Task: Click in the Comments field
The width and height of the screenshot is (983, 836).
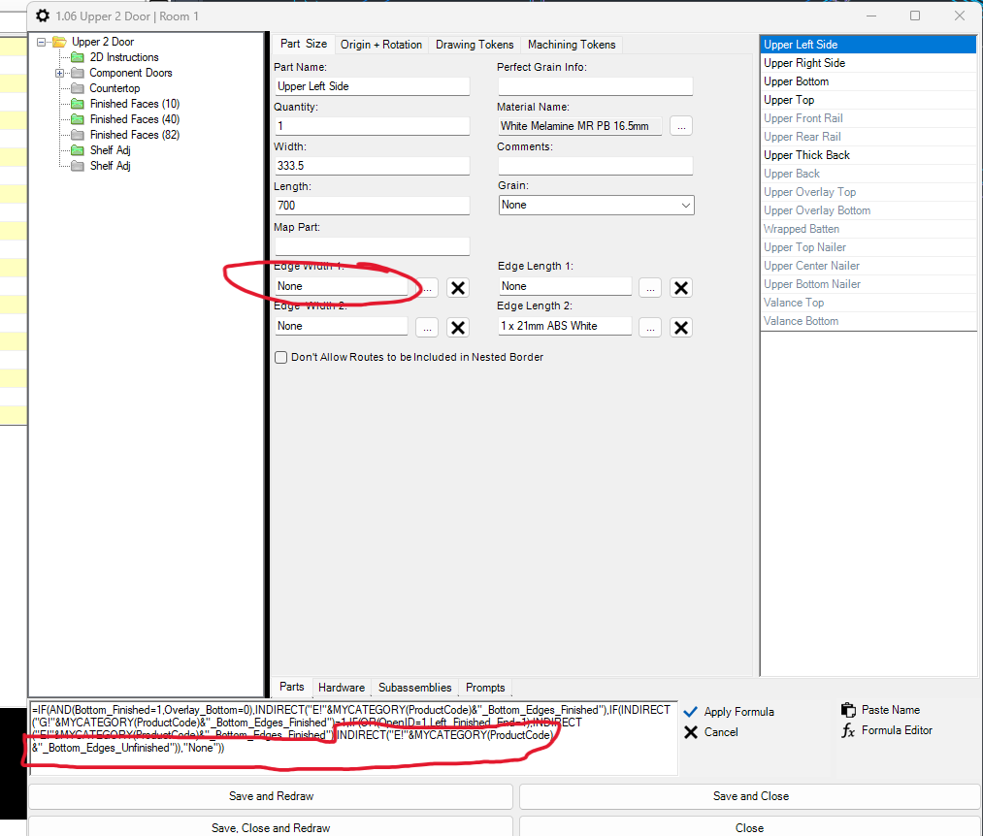Action: [x=596, y=166]
